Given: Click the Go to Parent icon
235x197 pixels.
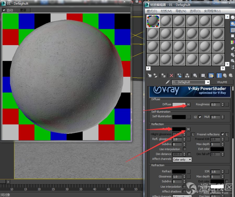Looking at the screenshot, I should pos(225,75).
